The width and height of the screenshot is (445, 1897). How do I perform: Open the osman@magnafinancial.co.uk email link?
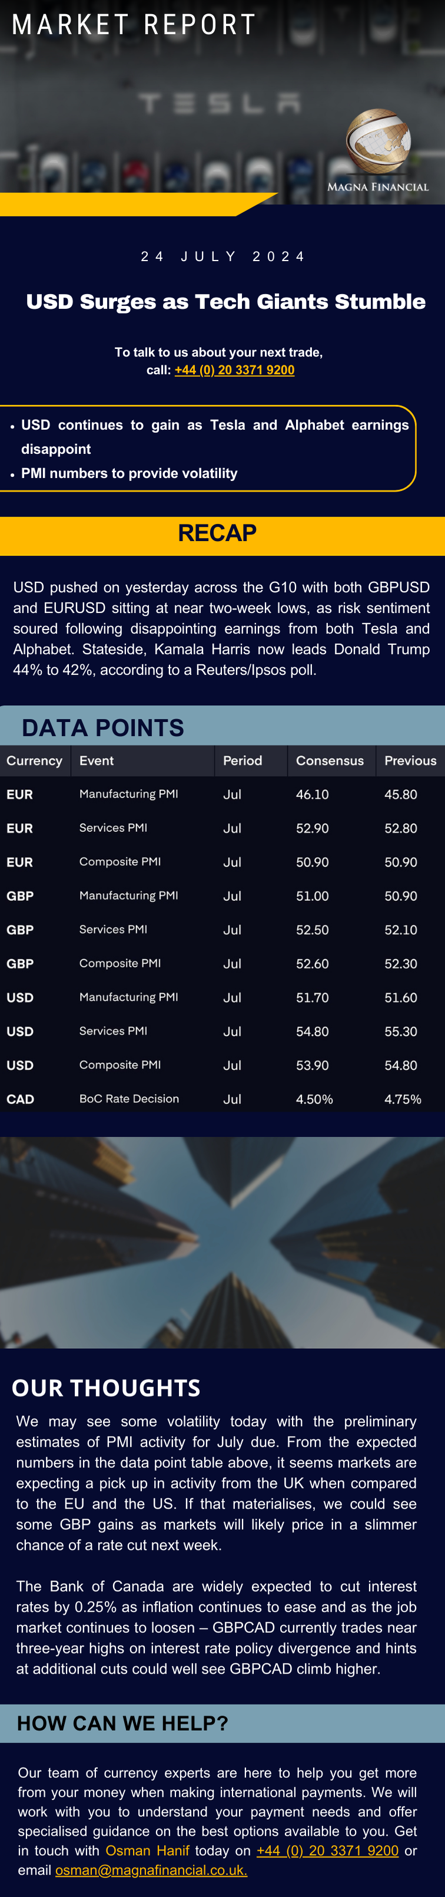click(x=151, y=1870)
